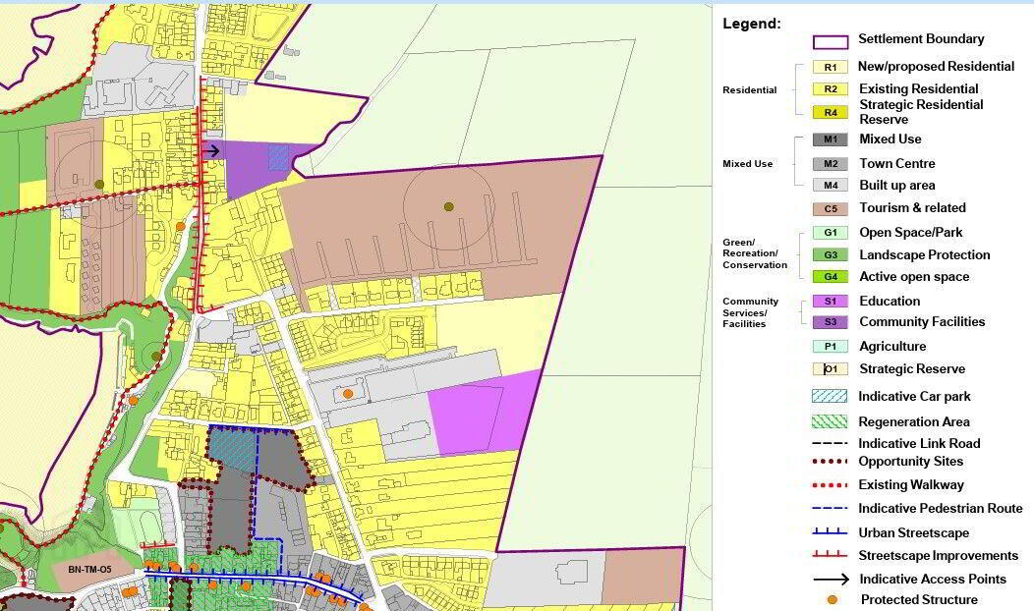
Task: Select the G4 bright green legend swatch
Action: point(831,277)
